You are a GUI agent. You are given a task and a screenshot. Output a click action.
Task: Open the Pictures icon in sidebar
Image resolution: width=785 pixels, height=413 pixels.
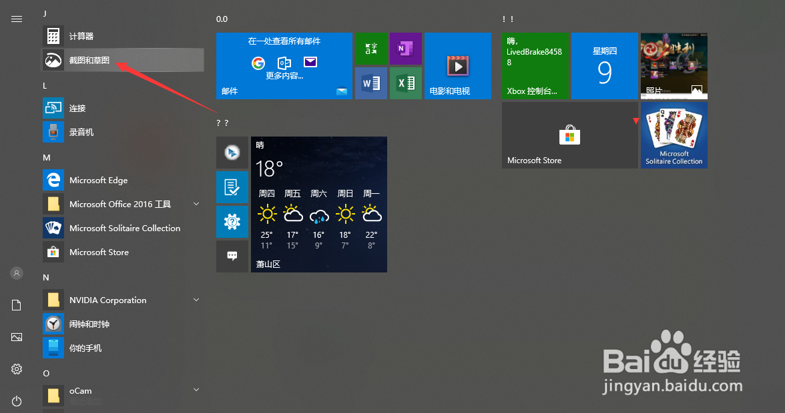pyautogui.click(x=17, y=337)
